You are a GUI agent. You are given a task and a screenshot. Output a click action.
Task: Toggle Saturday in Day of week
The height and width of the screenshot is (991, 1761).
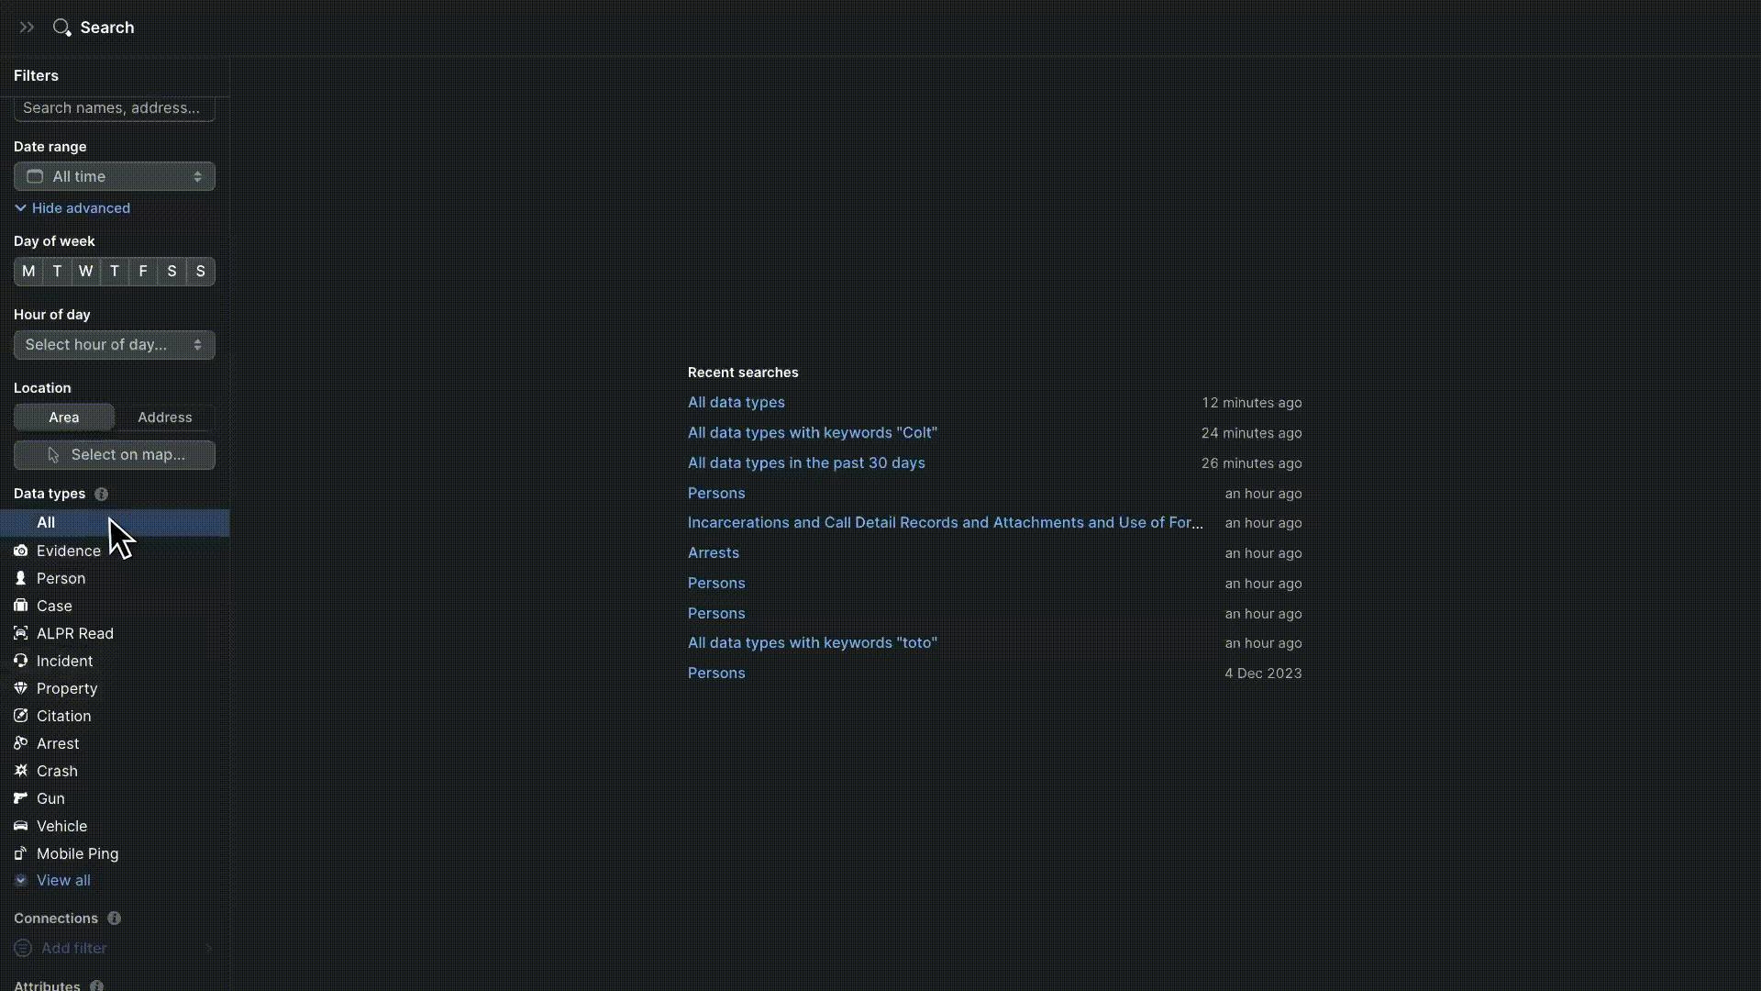click(172, 272)
